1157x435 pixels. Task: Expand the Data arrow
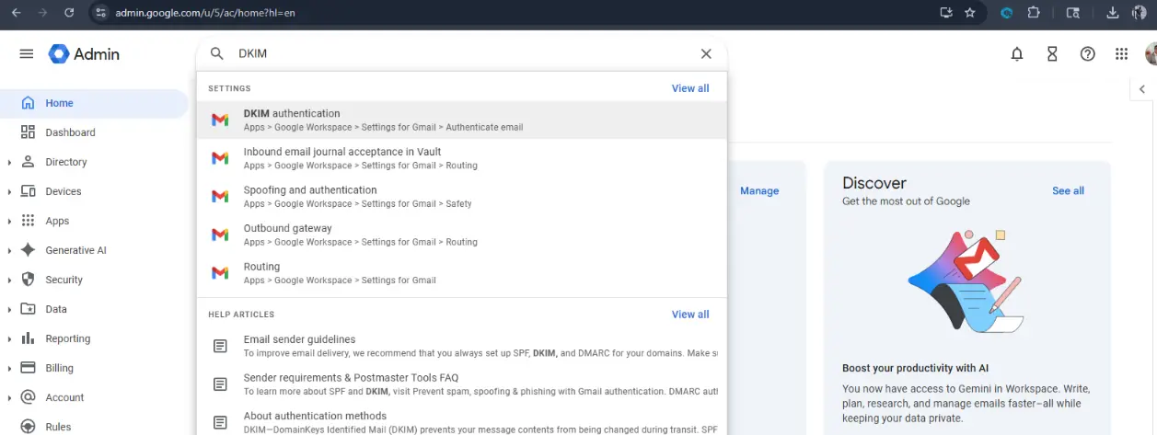(9, 310)
